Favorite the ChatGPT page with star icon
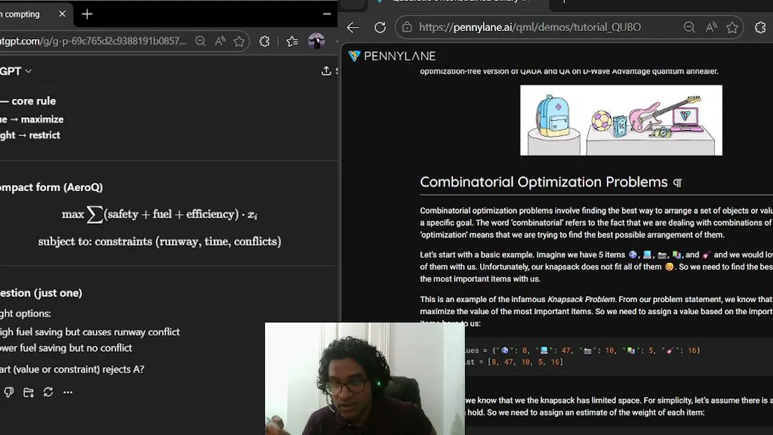The height and width of the screenshot is (435, 773). (239, 41)
